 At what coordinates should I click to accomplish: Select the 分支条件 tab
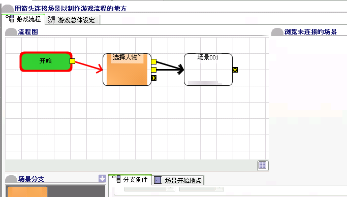130,180
